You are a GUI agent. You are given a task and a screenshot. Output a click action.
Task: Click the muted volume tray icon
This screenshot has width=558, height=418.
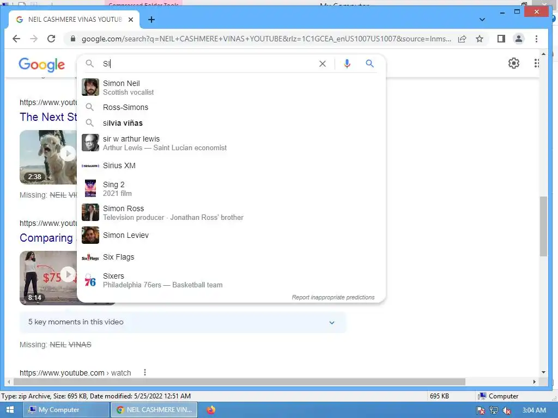[507, 410]
